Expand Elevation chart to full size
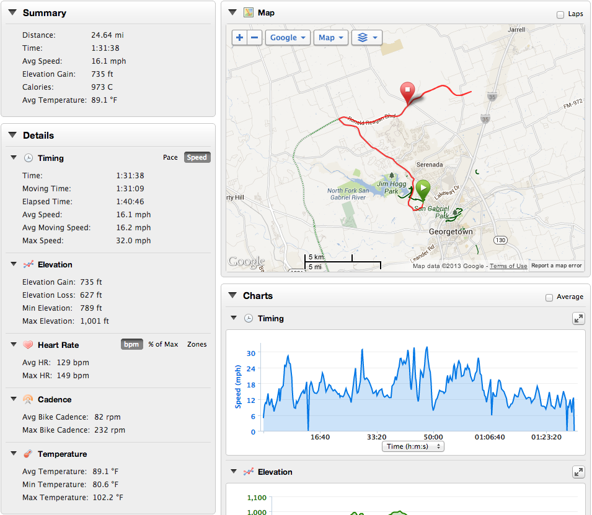This screenshot has height=515, width=592. click(578, 472)
